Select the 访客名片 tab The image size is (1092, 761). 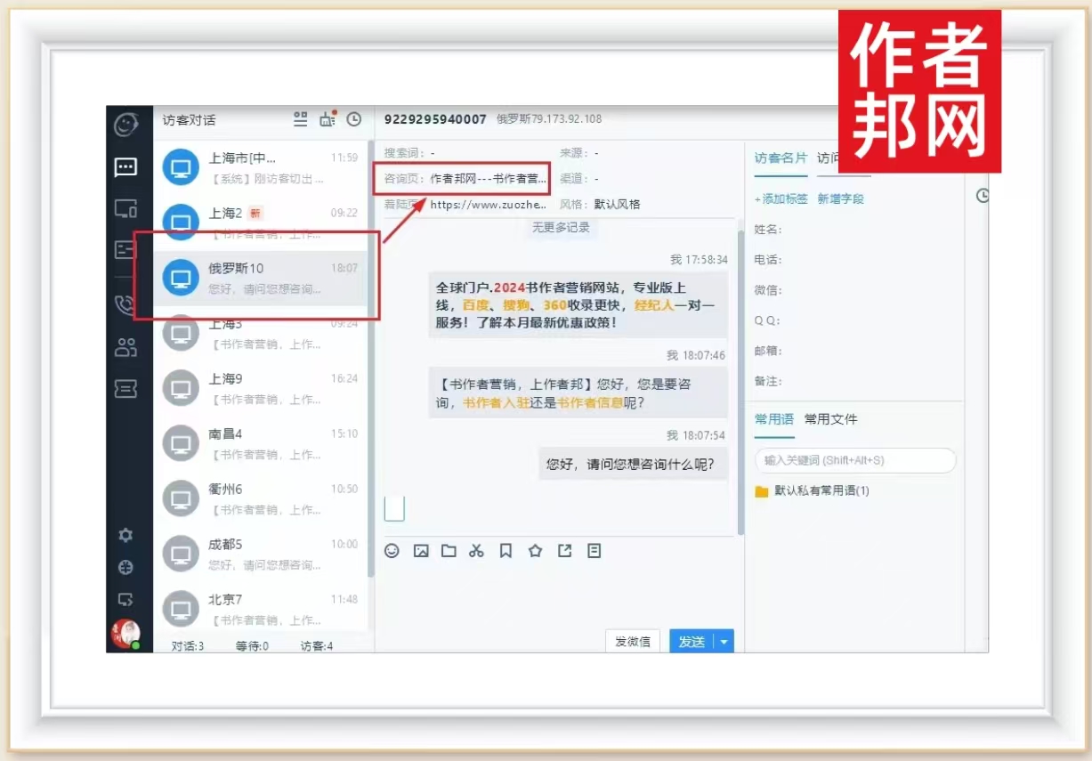(781, 158)
